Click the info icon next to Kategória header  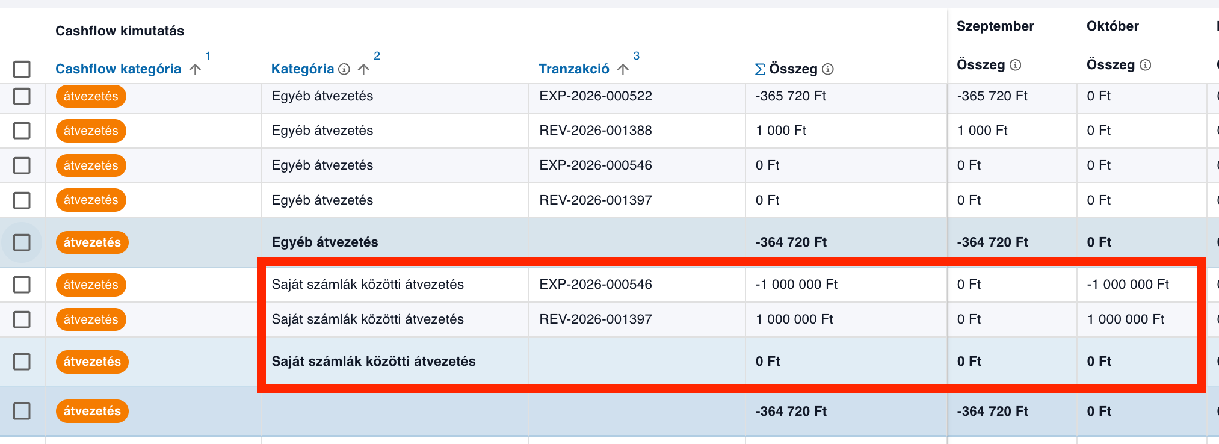(344, 69)
